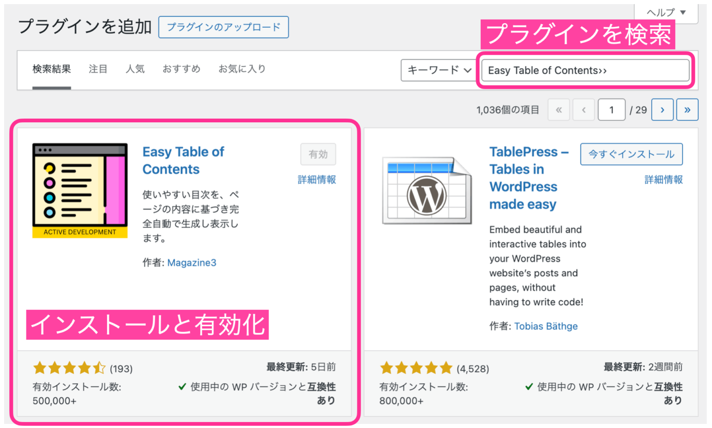This screenshot has height=428, width=712.
Task: Switch to the 人気 tab
Action: pyautogui.click(x=135, y=69)
